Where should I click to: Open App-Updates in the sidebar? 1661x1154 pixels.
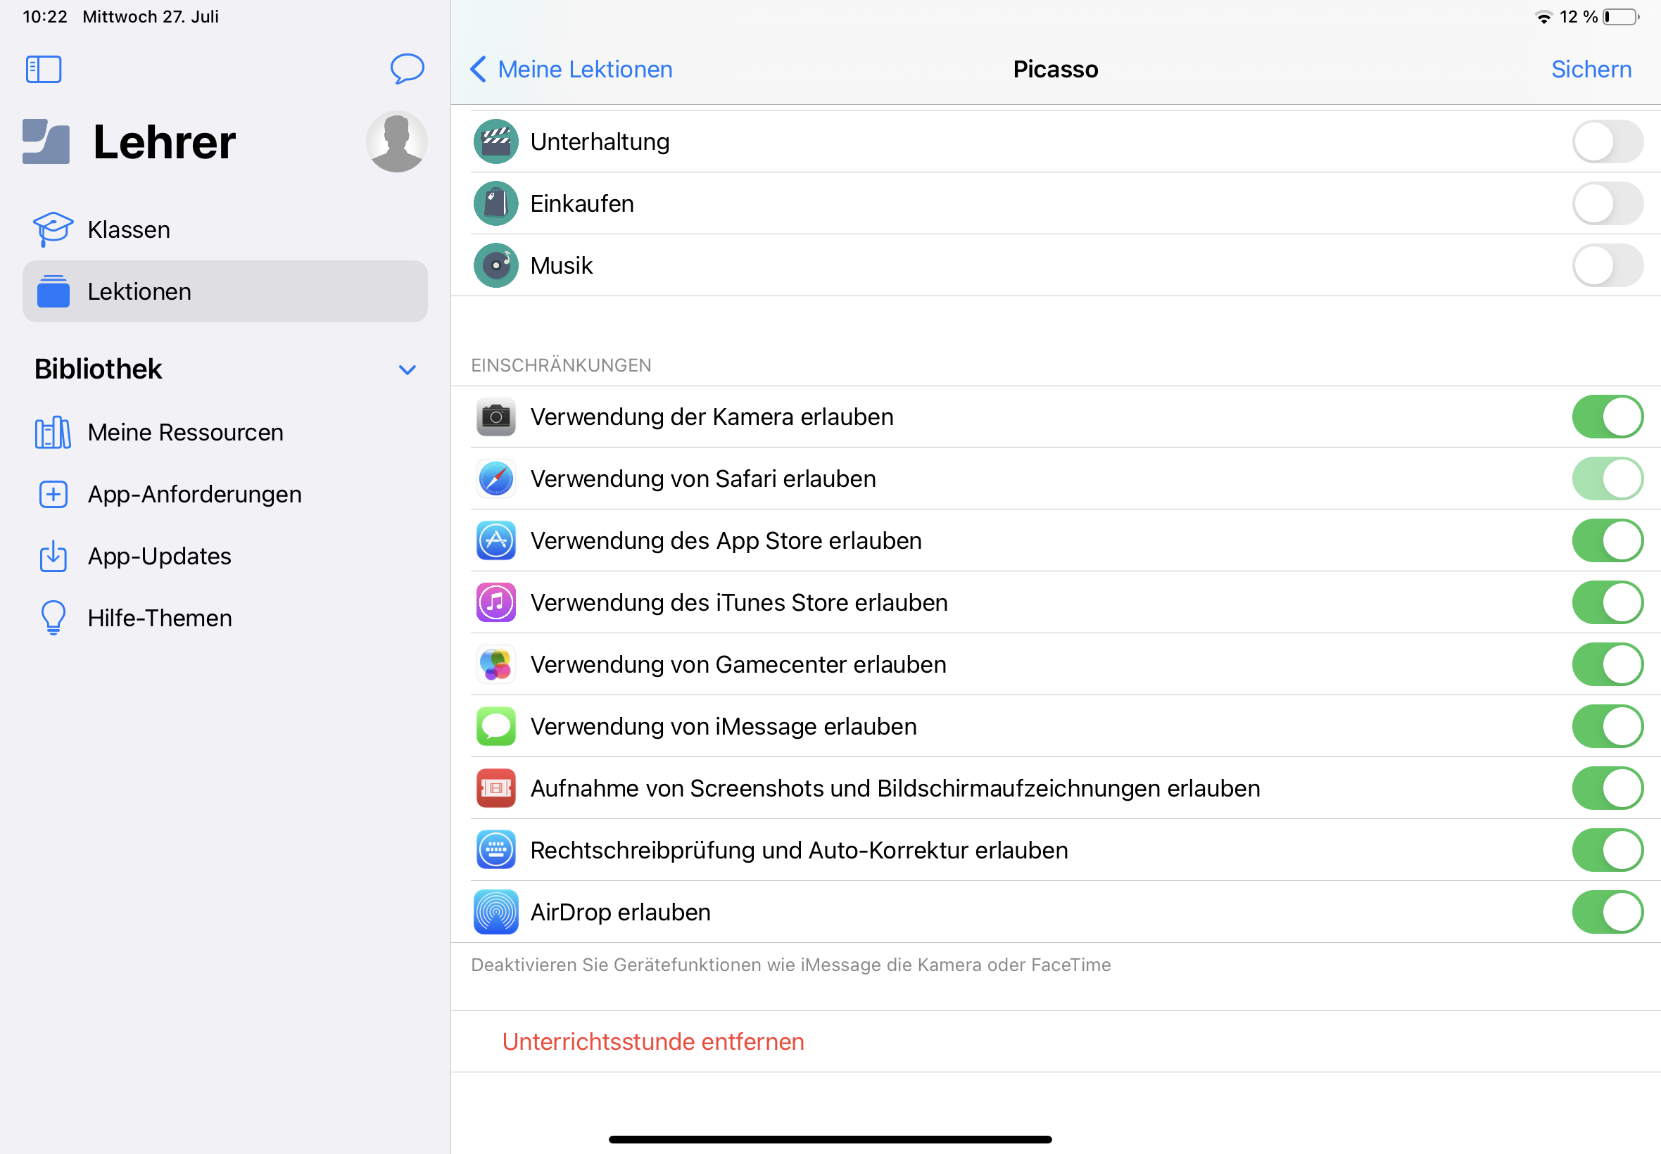click(x=225, y=556)
